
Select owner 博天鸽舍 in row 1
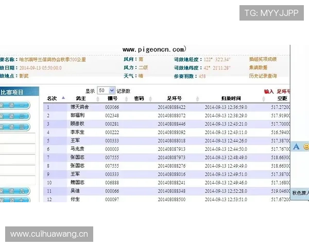(x=80, y=107)
